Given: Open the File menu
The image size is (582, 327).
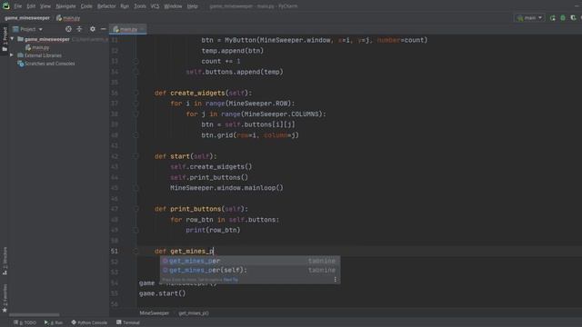Looking at the screenshot, I should (18, 6).
